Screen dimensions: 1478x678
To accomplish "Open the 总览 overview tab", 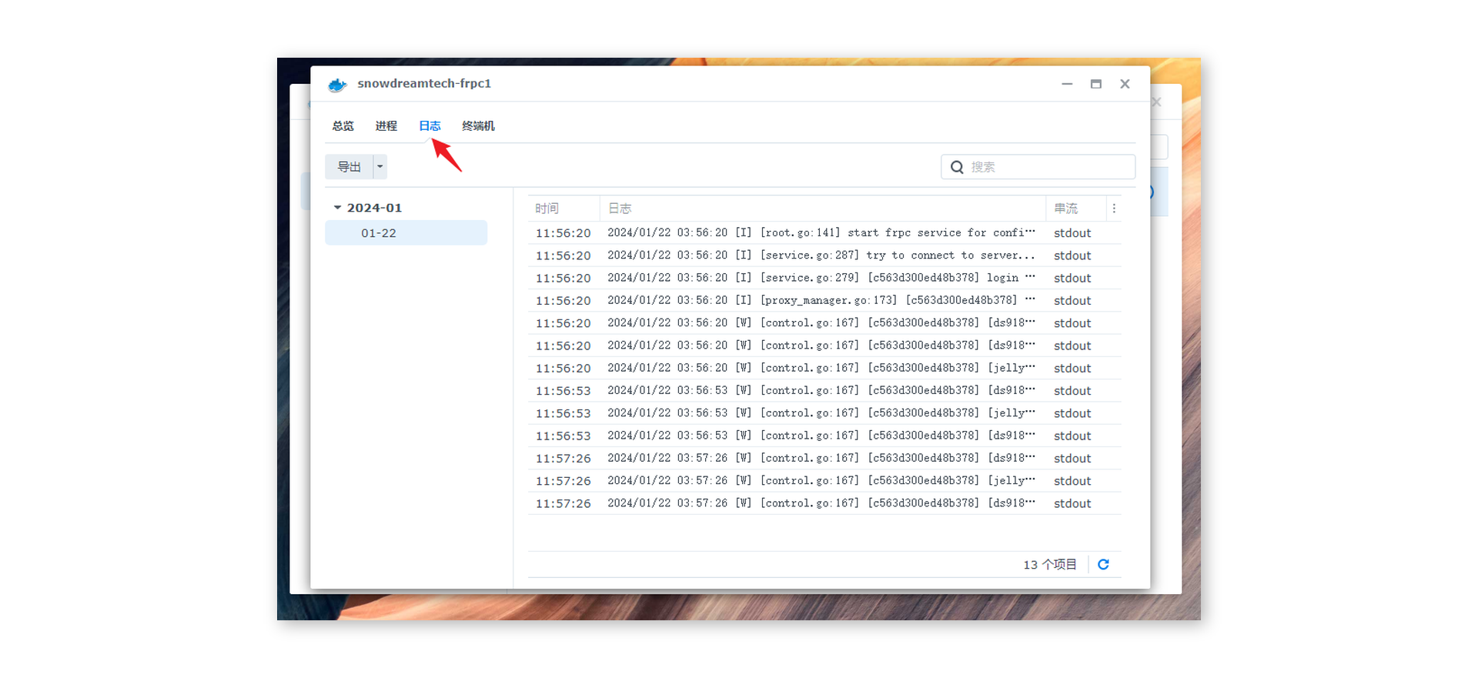I will pyautogui.click(x=343, y=126).
